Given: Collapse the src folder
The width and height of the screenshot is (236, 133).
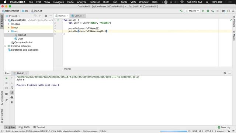Looking at the screenshot, I should [8, 31].
